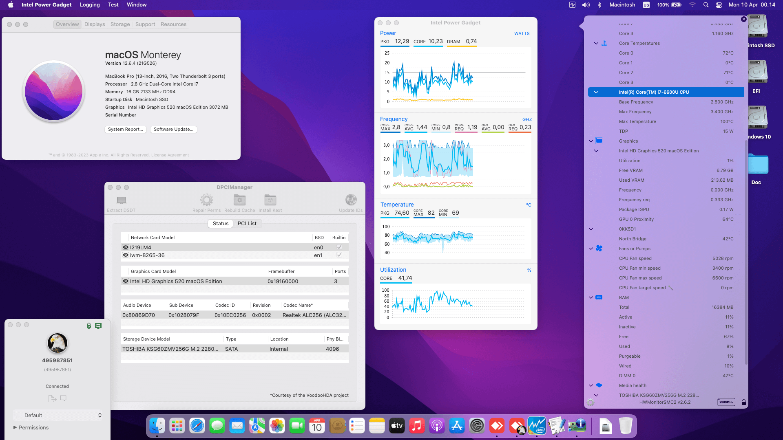Switch to the Displays tab

[x=95, y=24]
